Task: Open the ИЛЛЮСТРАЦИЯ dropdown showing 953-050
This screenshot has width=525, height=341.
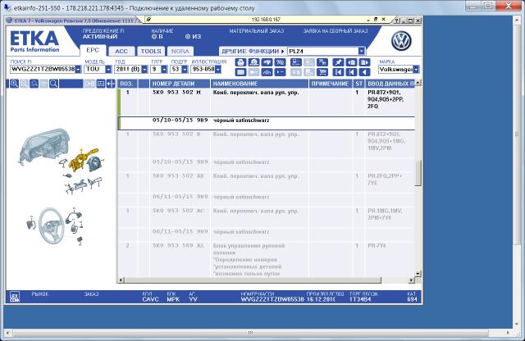Action: point(218,70)
